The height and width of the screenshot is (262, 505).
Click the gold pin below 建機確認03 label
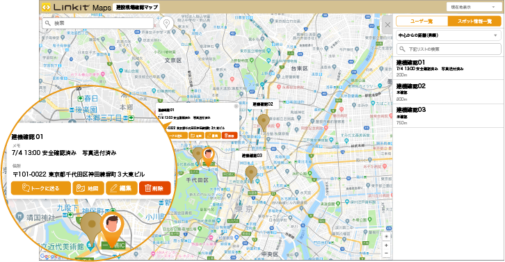(251, 174)
